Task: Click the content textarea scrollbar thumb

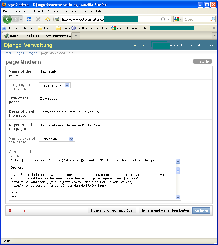Action: [x=178, y=171]
